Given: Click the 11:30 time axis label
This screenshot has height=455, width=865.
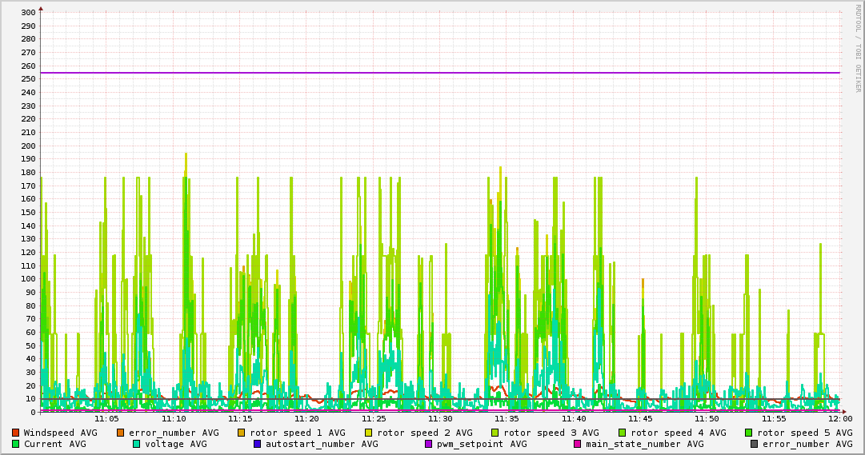Looking at the screenshot, I should 440,419.
